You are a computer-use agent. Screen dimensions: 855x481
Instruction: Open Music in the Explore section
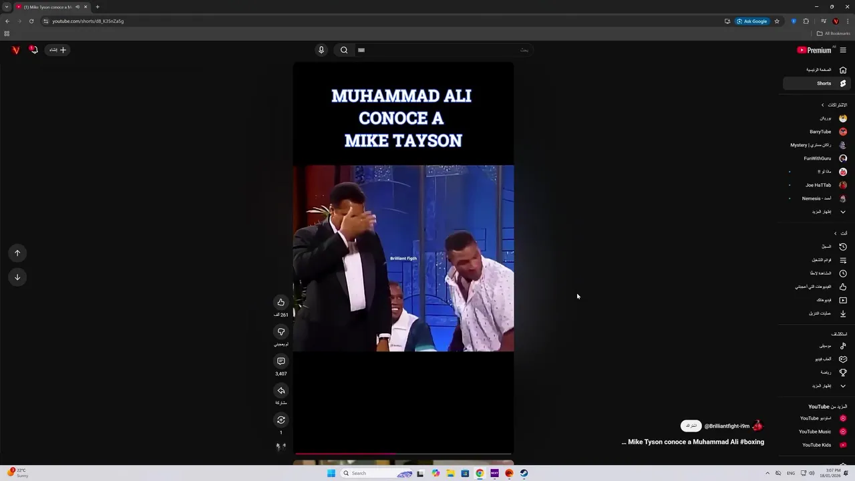coord(816,346)
